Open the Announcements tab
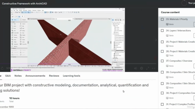The width and height of the screenshot is (195, 109). [x=35, y=76]
